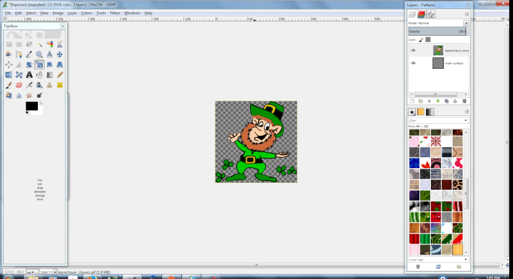Hide the main surface layer

click(x=413, y=63)
